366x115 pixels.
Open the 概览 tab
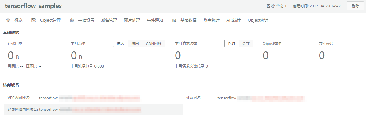[x=18, y=20]
